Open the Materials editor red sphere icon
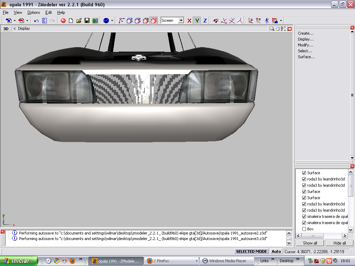 click(x=63, y=20)
